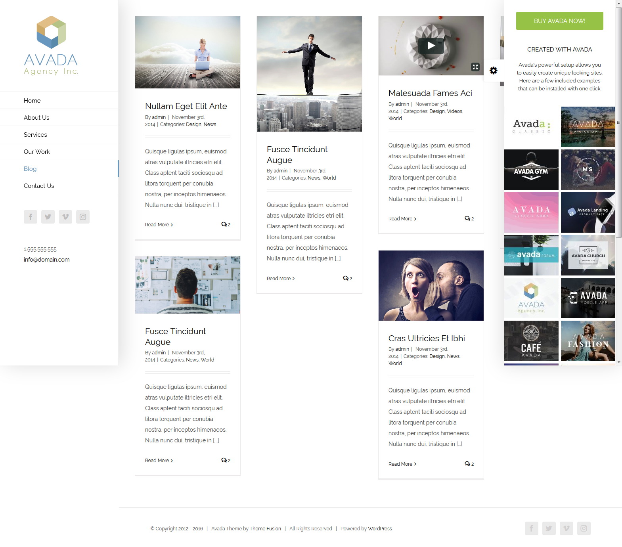Click the Avada Agency Inc. logo
This screenshot has width=622, height=547.
coord(51,45)
